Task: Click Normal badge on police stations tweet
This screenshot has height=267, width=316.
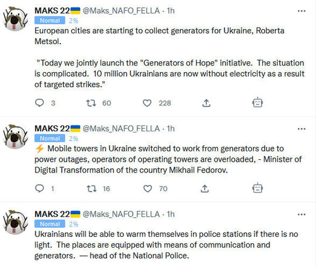Action: coord(50,224)
